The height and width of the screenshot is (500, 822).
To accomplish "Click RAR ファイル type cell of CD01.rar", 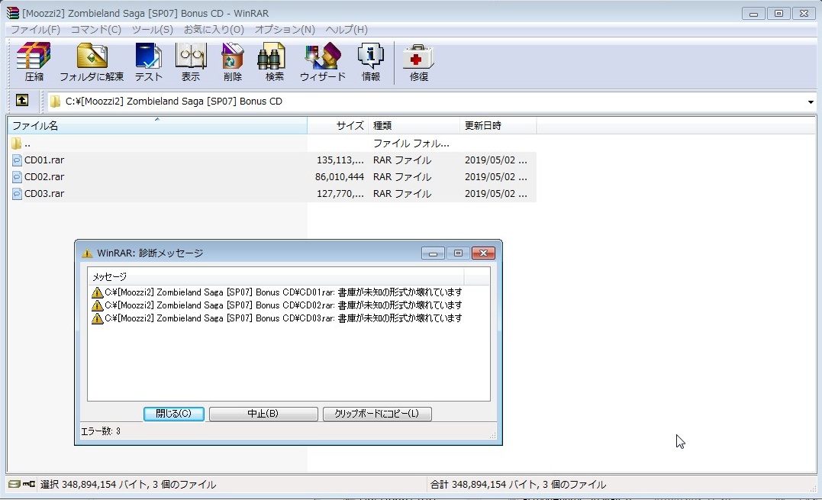I will coord(402,160).
